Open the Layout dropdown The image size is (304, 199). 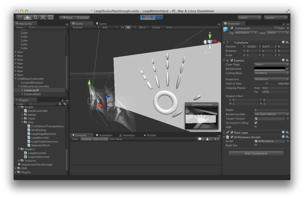(x=276, y=18)
